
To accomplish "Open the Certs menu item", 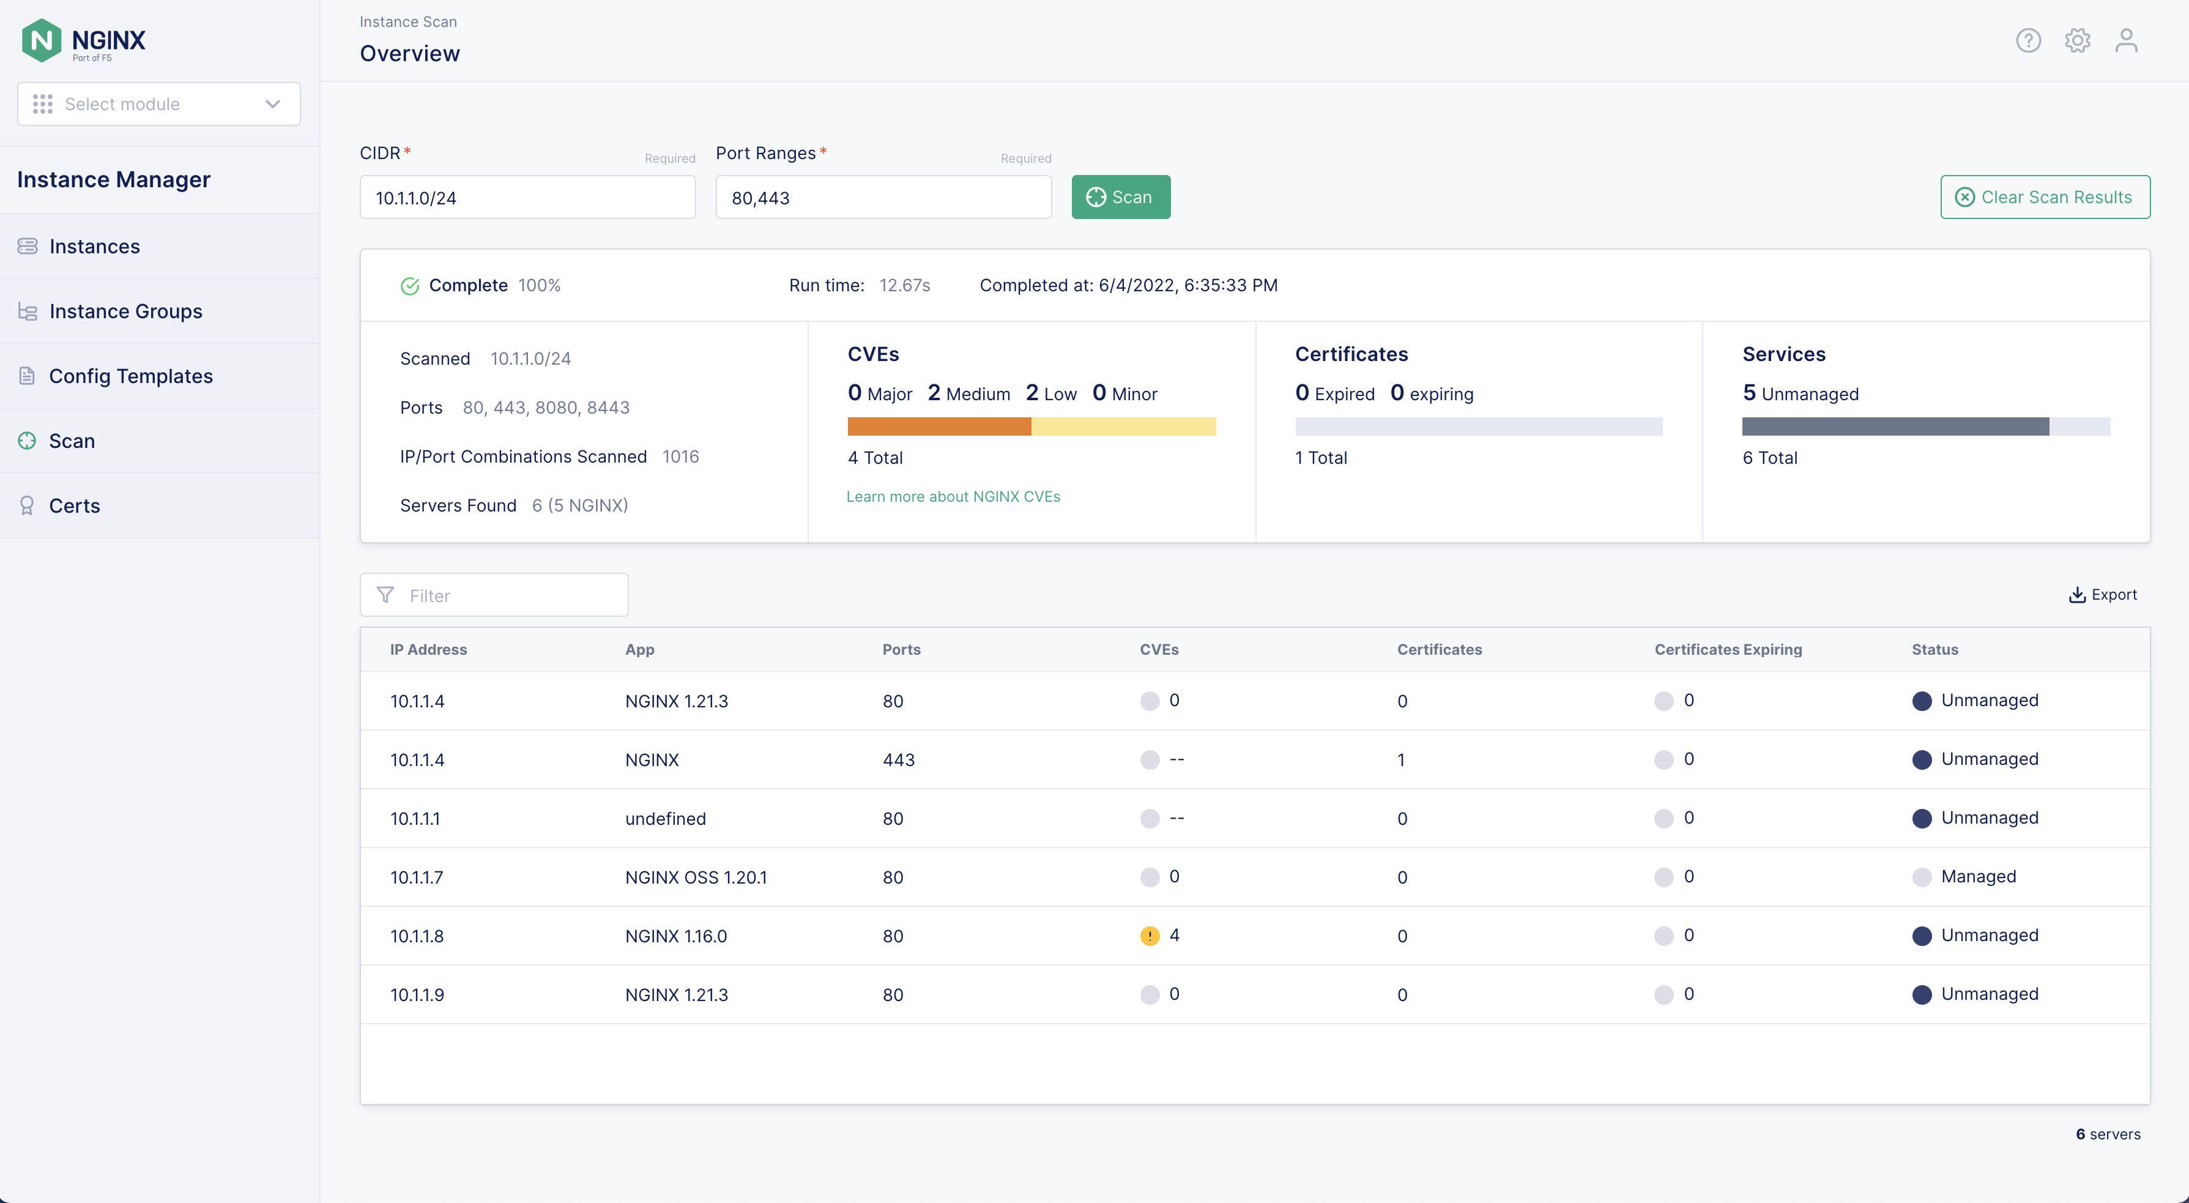I will [x=160, y=506].
